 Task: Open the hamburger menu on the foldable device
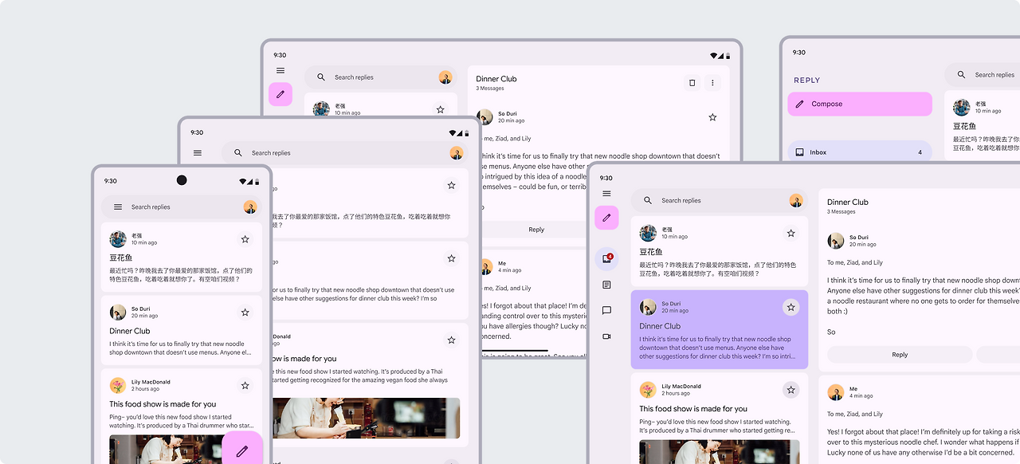tap(198, 153)
